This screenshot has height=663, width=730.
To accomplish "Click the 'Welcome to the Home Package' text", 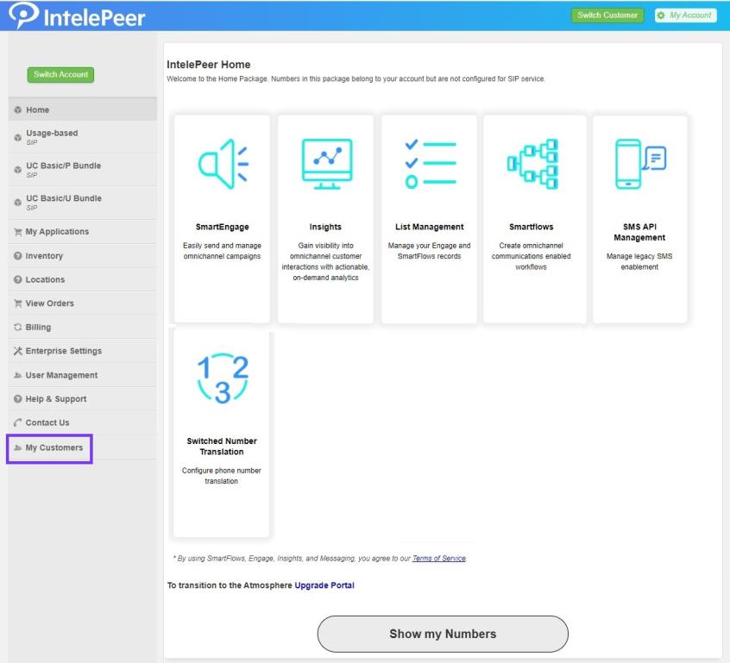I will (356, 79).
